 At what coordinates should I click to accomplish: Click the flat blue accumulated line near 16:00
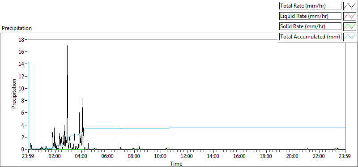coord(240,128)
